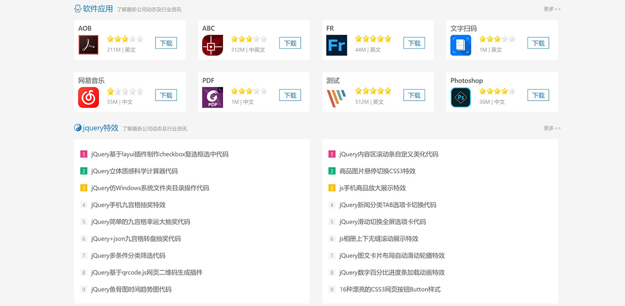Click 下载 on the PDF card

290,95
